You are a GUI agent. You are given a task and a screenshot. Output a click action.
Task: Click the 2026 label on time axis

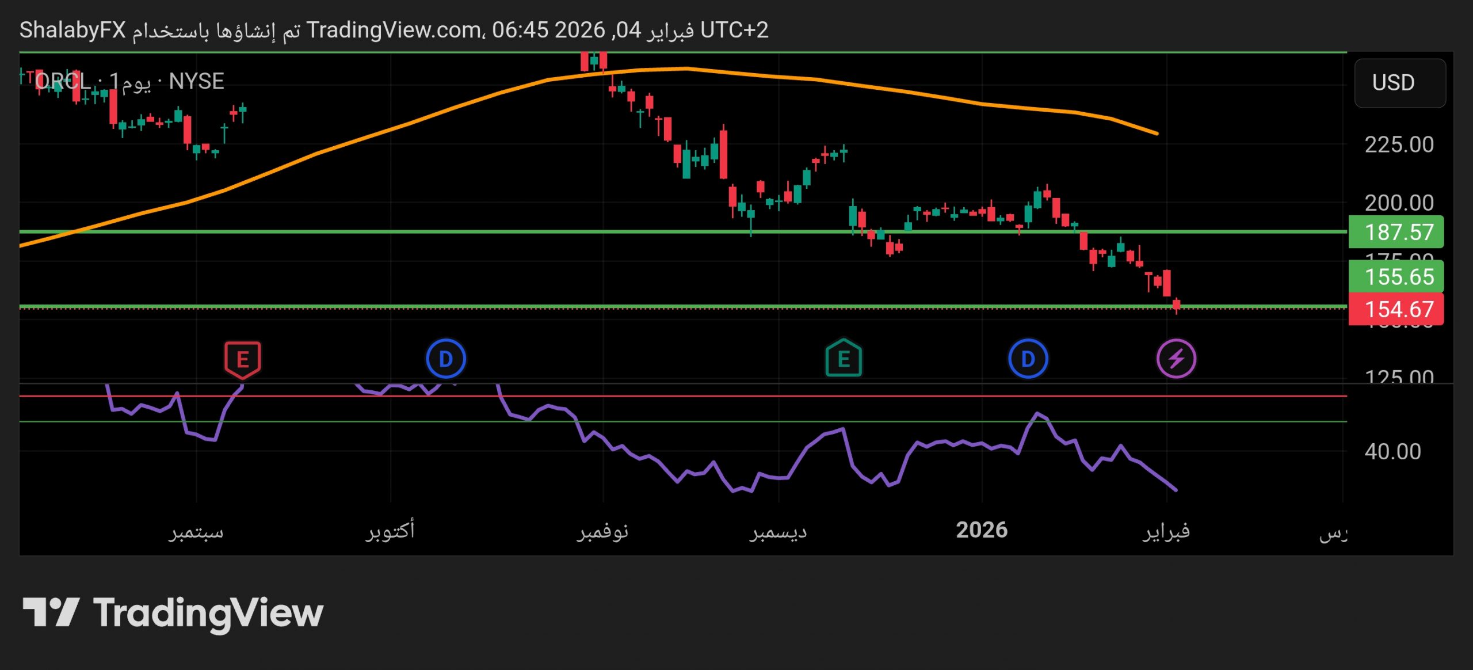coord(982,530)
